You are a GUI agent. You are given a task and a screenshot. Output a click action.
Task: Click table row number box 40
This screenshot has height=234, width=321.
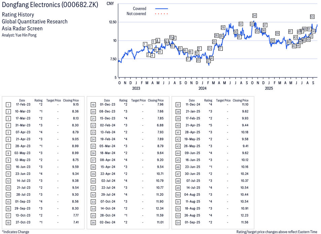[178, 126]
